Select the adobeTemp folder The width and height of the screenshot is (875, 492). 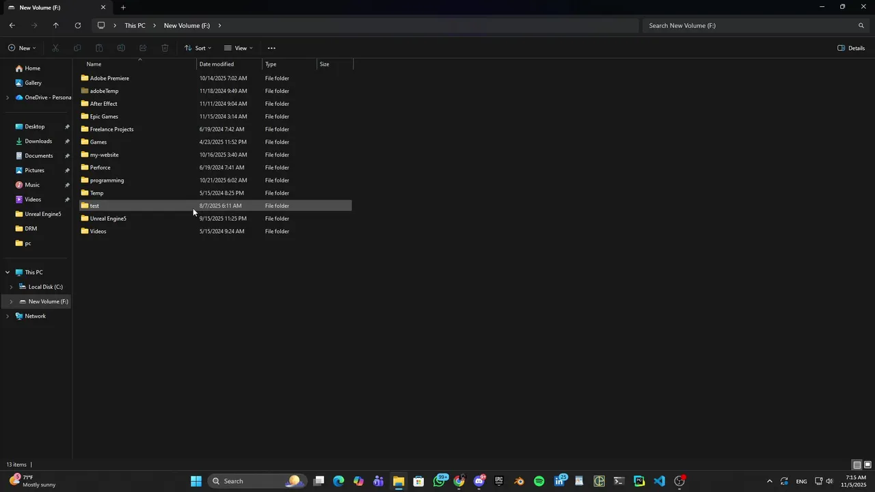215,91
